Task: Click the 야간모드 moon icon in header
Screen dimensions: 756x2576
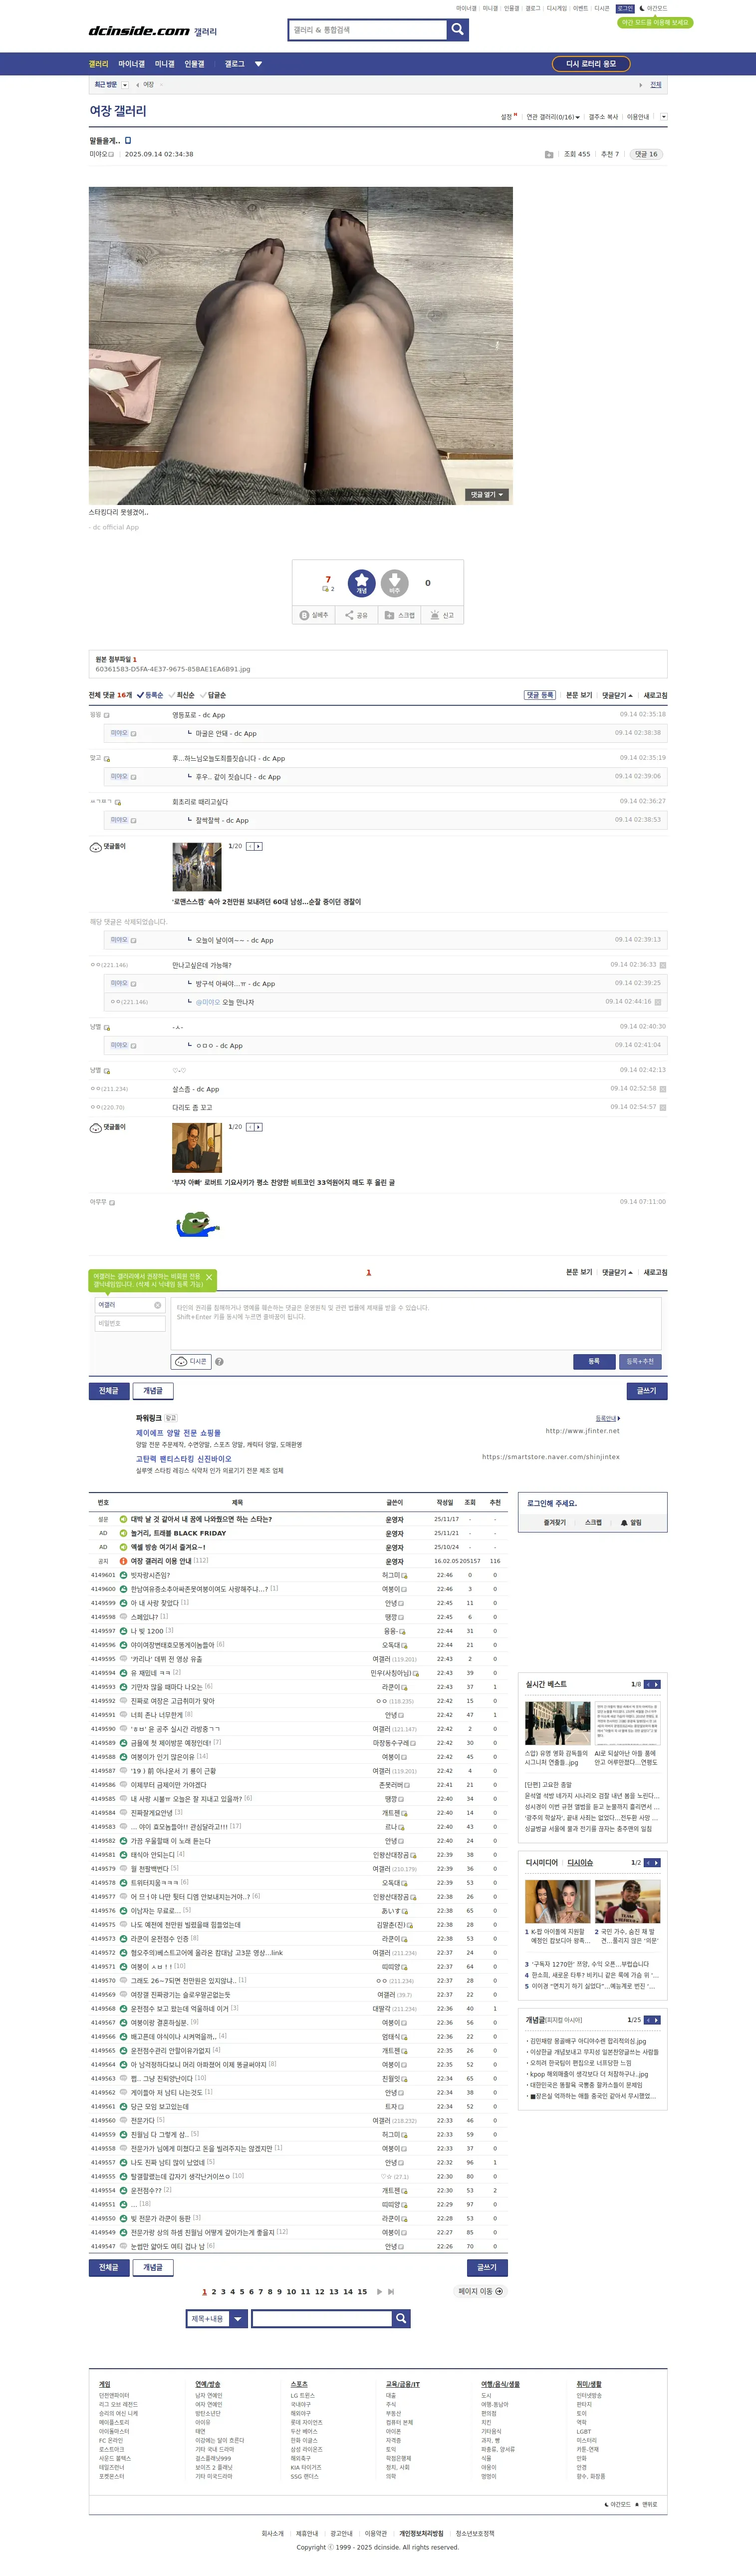Action: (642, 8)
